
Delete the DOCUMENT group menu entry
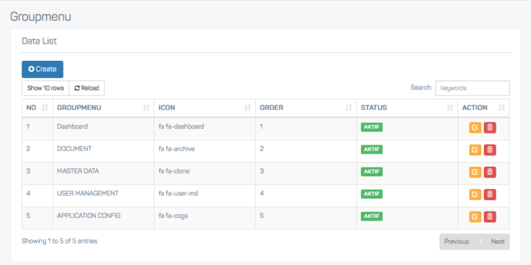click(x=490, y=149)
